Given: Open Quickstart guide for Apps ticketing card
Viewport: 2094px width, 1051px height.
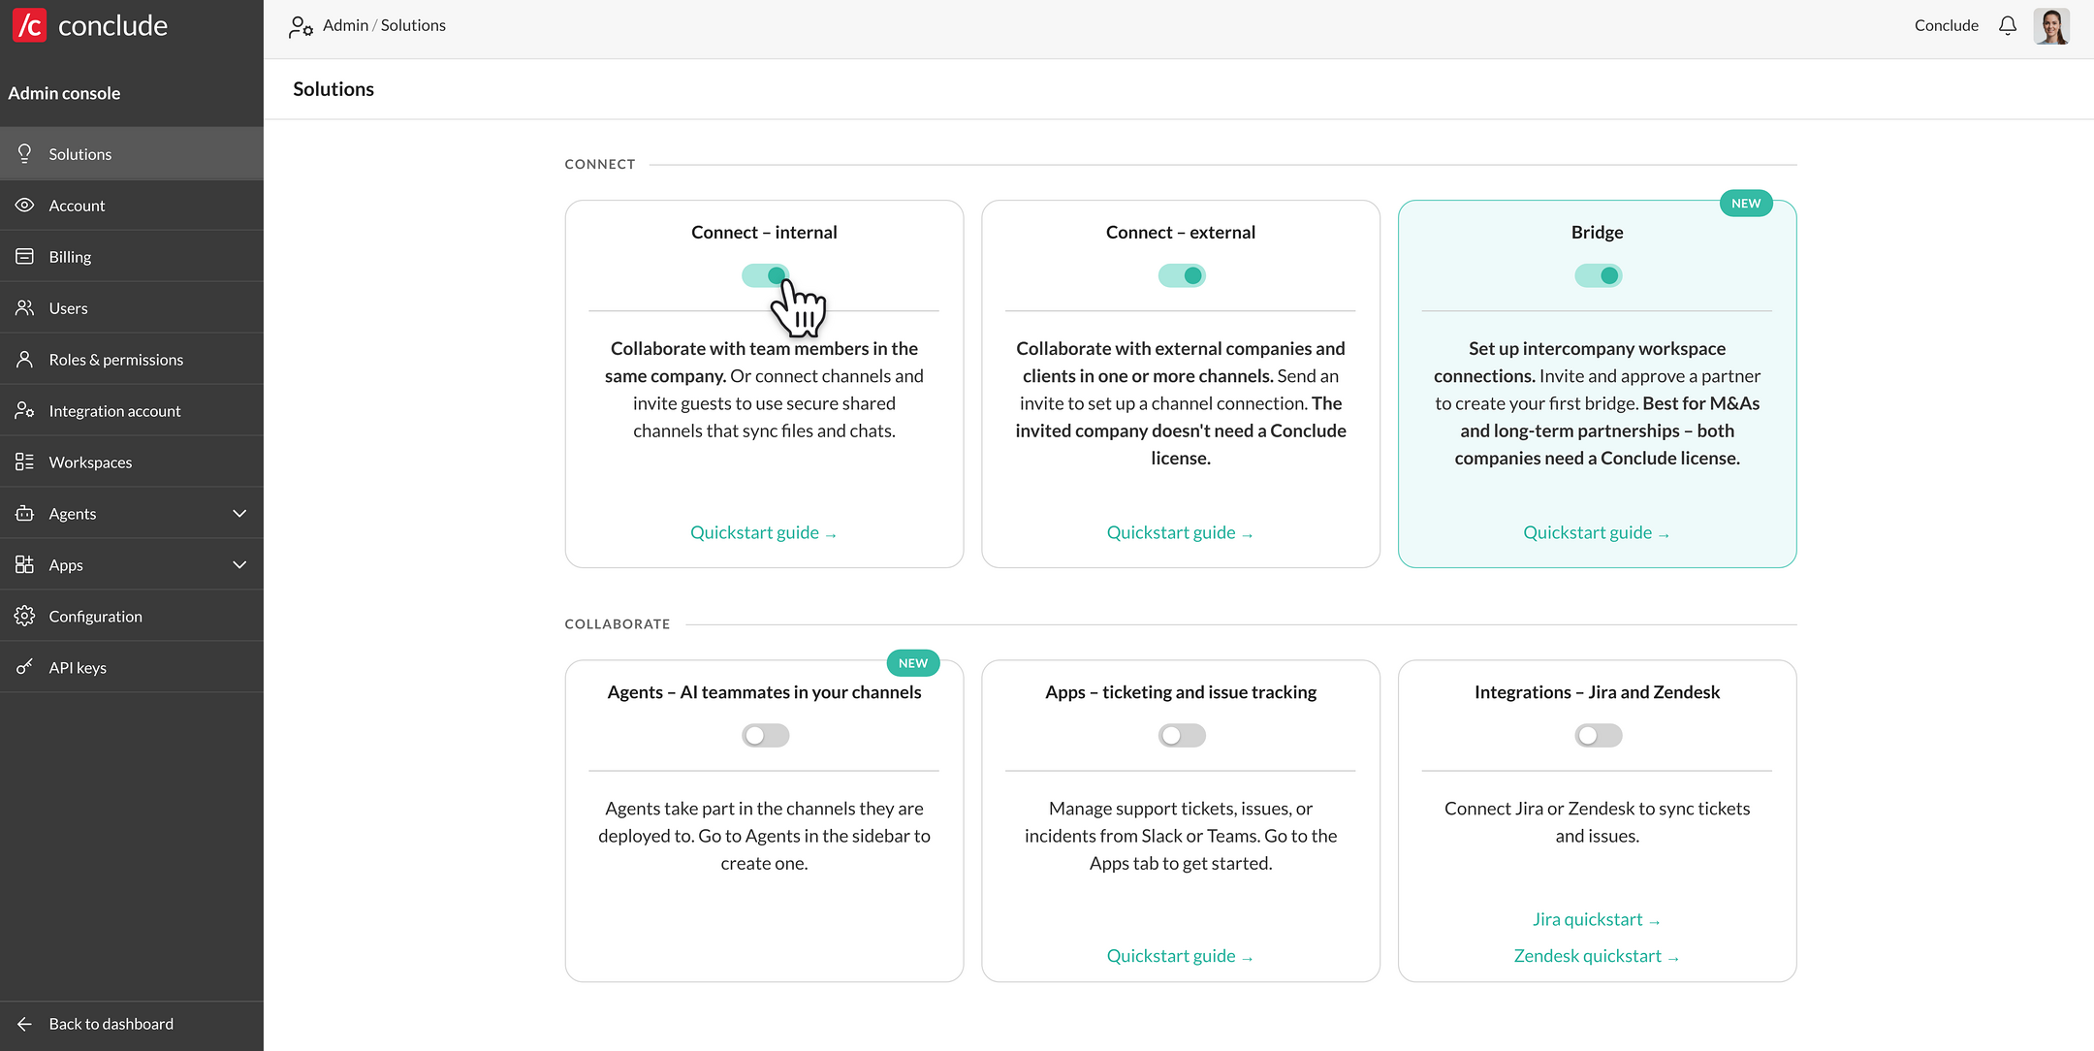Looking at the screenshot, I should click(1181, 956).
